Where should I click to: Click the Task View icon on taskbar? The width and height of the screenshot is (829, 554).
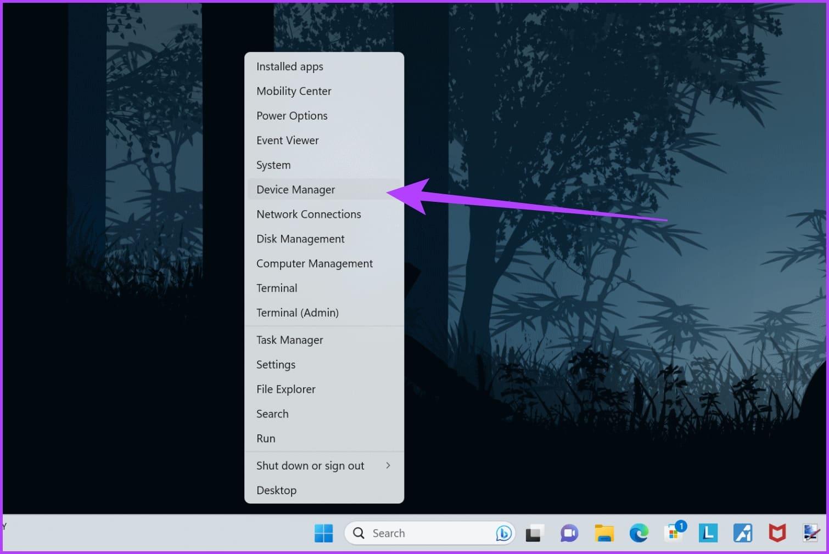coord(533,533)
